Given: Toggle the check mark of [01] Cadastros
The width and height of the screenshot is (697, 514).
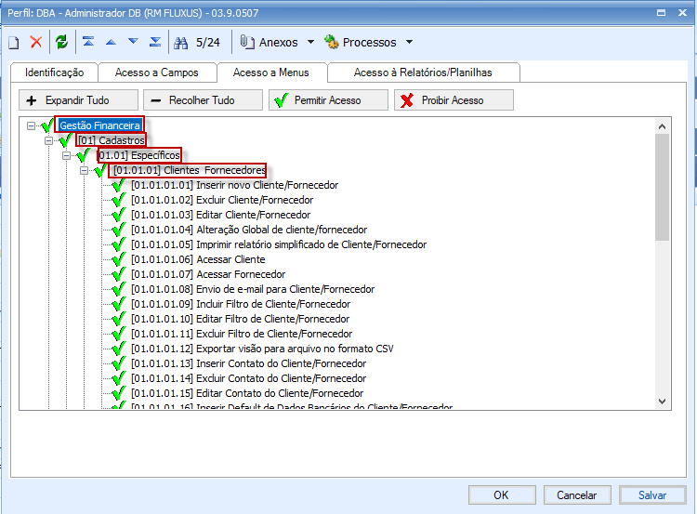Looking at the screenshot, I should click(x=65, y=140).
